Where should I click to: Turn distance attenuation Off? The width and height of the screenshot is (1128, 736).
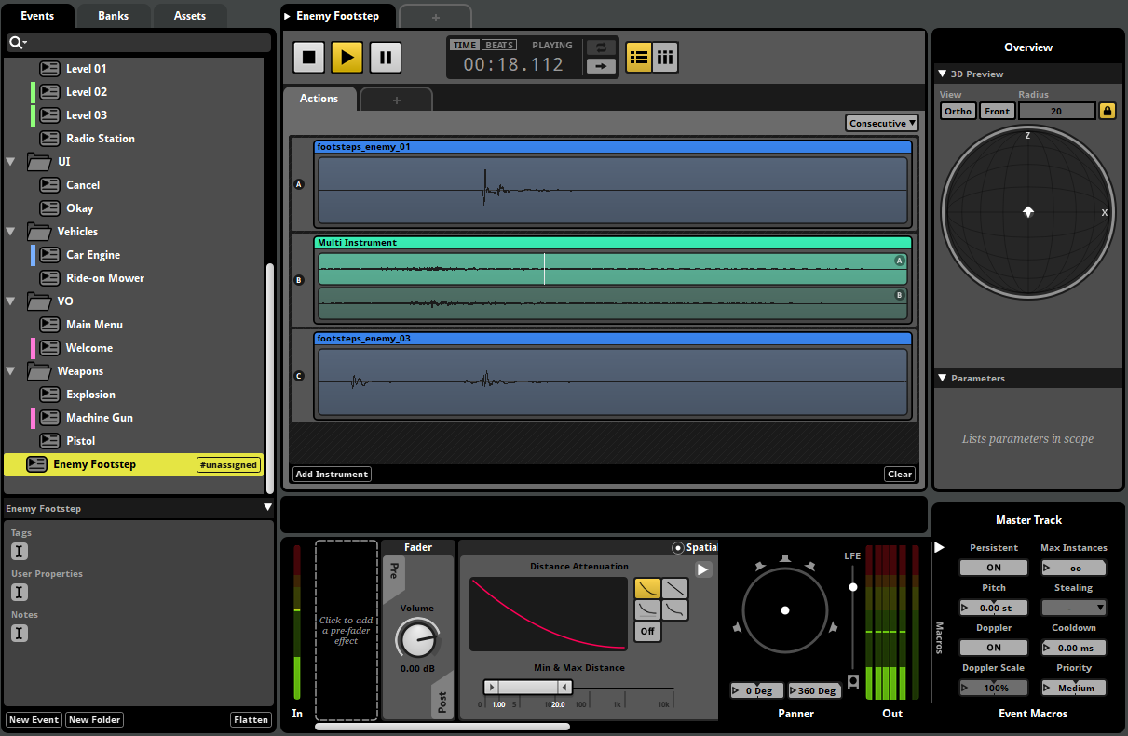[x=647, y=631]
